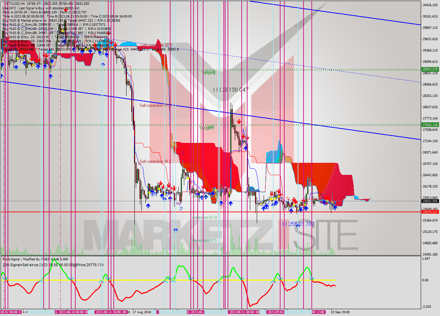The height and width of the screenshot is (316, 440).
Task: Click the 29360.205 price axis value
Action: pyautogui.click(x=430, y=50)
